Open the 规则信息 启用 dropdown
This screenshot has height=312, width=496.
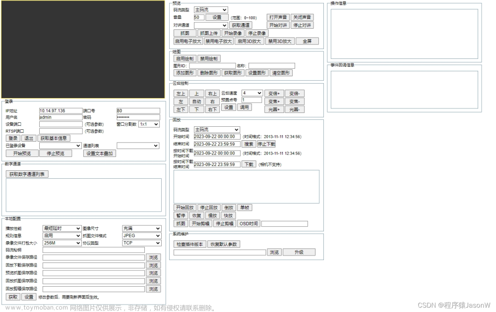click(x=62, y=236)
